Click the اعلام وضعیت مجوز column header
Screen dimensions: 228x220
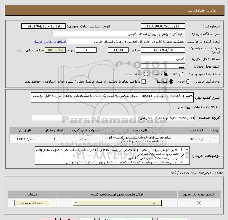[117, 195]
